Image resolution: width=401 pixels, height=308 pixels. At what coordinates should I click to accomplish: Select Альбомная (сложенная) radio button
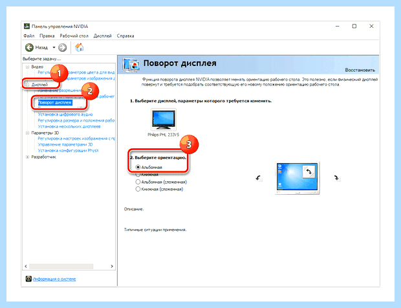[x=138, y=182]
